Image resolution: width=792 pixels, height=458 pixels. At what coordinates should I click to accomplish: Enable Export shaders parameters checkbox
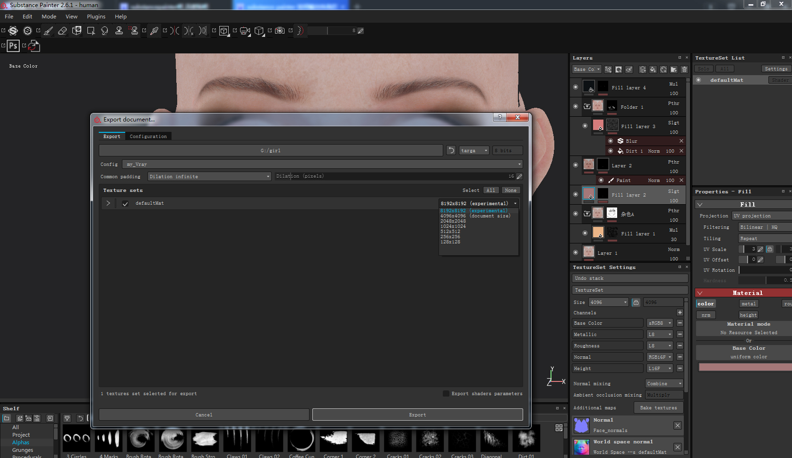pyautogui.click(x=446, y=394)
